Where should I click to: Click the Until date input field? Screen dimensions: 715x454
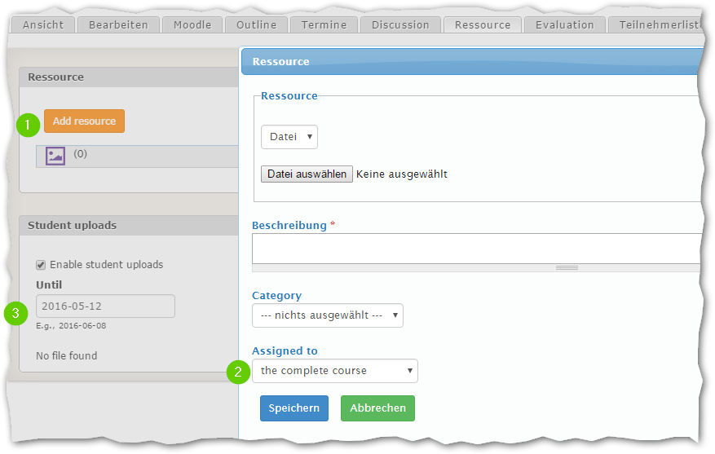[105, 306]
